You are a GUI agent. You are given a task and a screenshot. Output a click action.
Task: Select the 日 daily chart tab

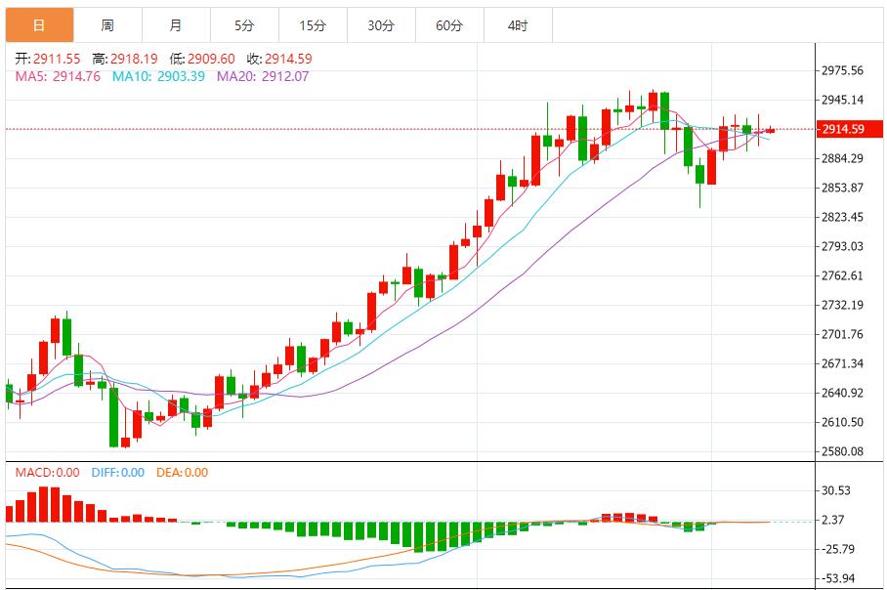(x=39, y=25)
